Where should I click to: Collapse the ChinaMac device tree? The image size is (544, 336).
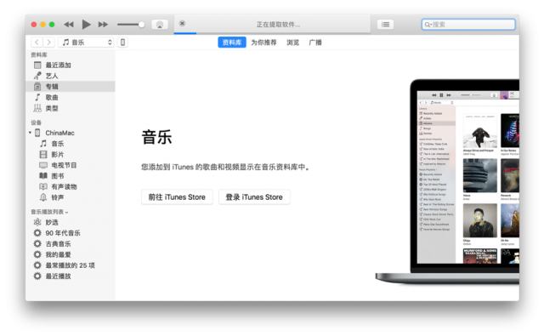(x=31, y=133)
